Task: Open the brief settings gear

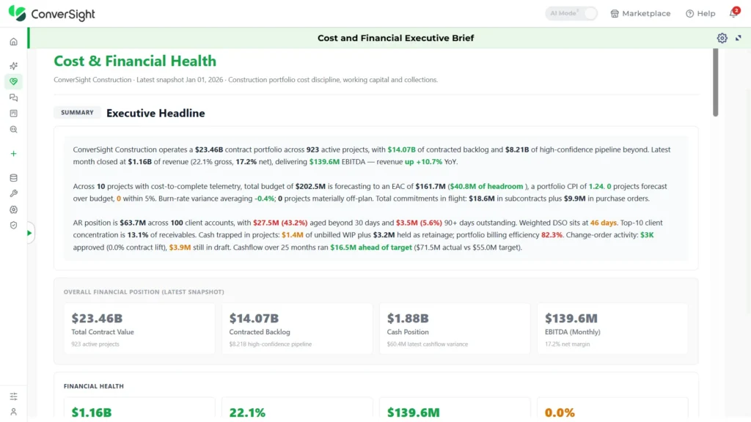Action: [722, 38]
